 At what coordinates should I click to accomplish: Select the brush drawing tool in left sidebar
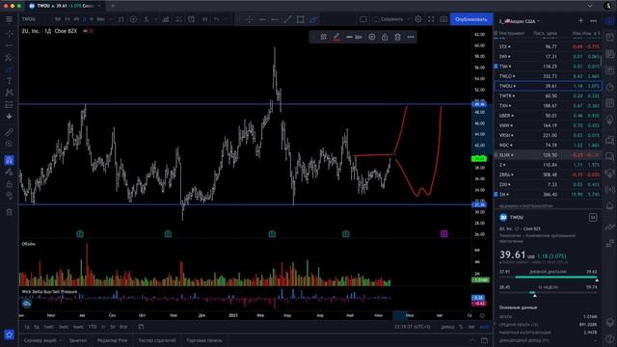[9, 69]
